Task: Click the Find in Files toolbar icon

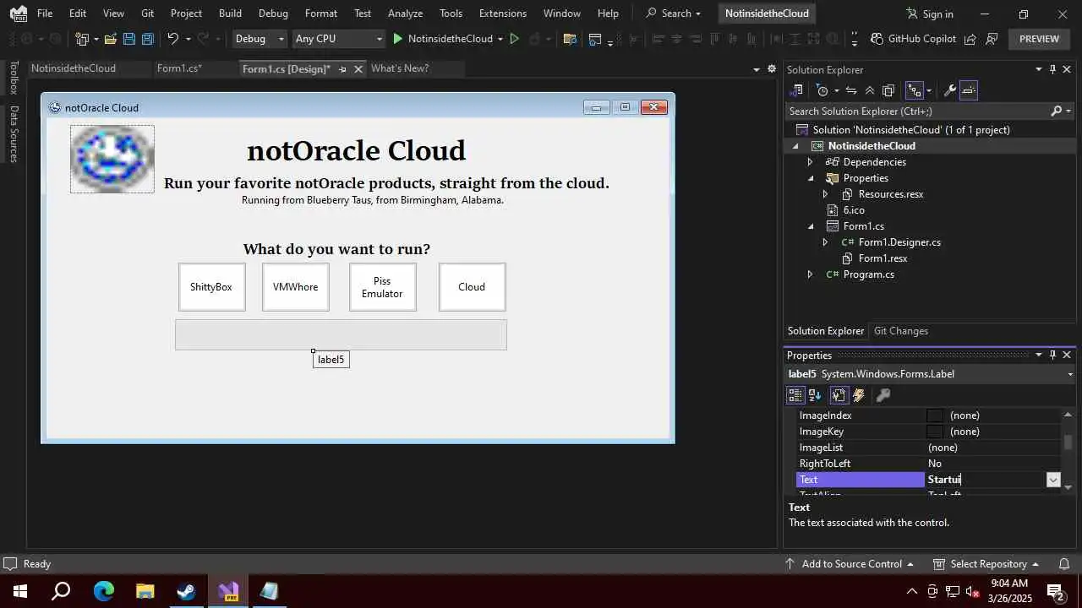Action: pos(570,39)
